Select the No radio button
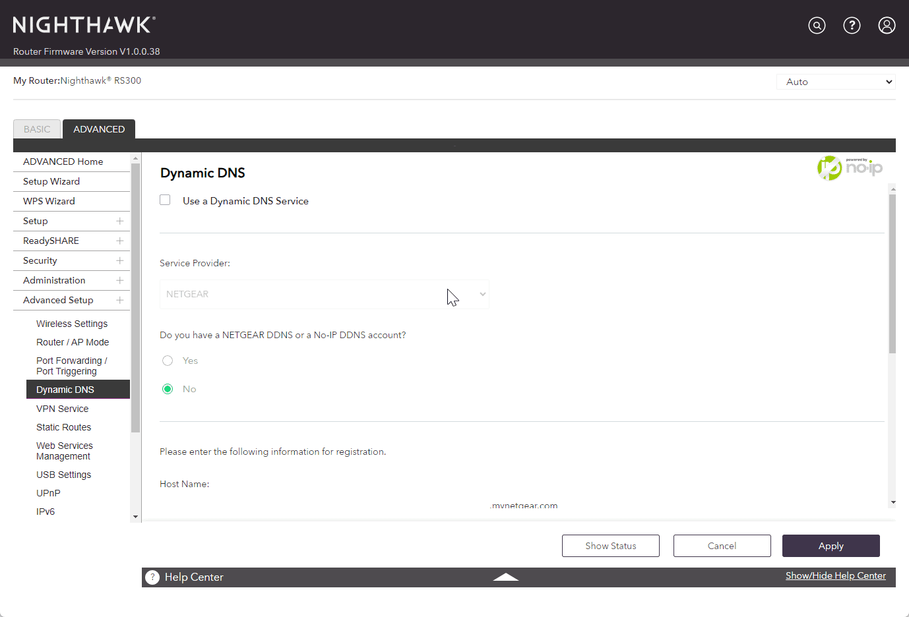This screenshot has height=617, width=909. pos(168,389)
